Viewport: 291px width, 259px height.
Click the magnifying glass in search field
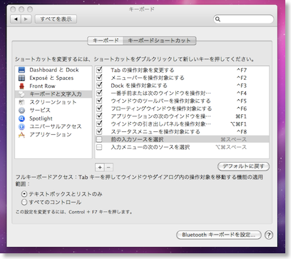coord(218,19)
